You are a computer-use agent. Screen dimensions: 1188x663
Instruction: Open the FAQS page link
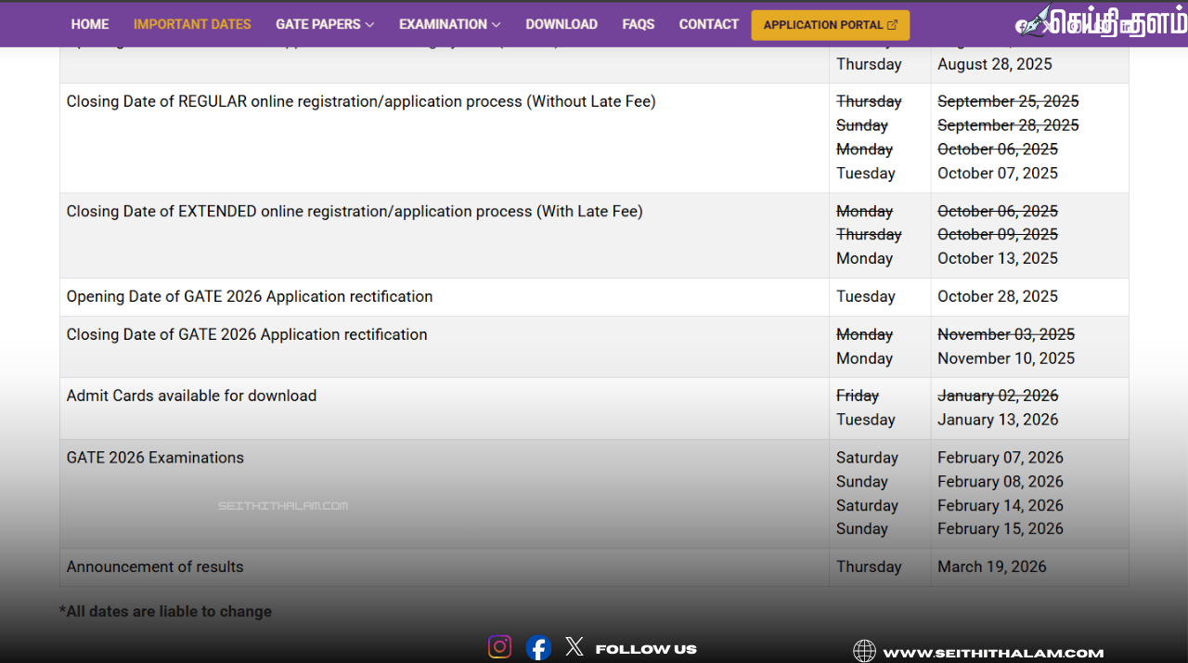[639, 24]
